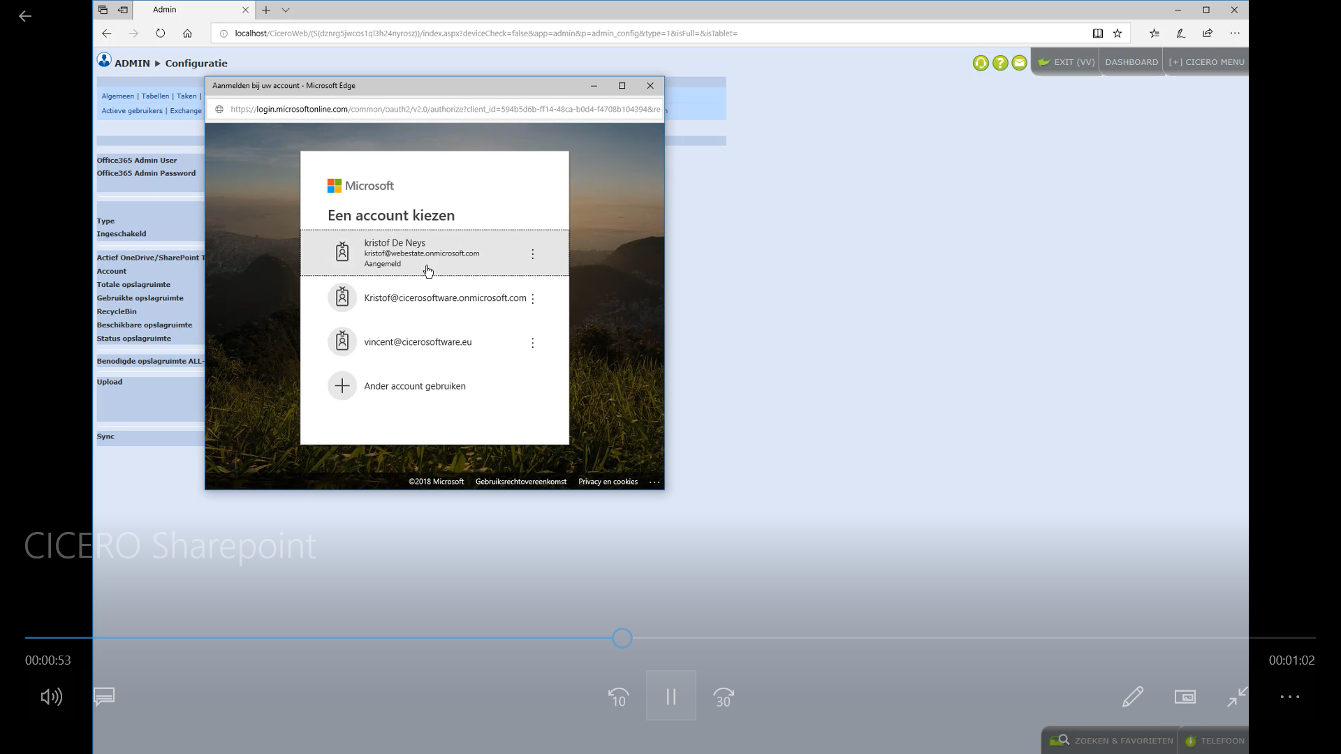Click the back arrow in the video player
The width and height of the screenshot is (1341, 754).
pyautogui.click(x=25, y=16)
